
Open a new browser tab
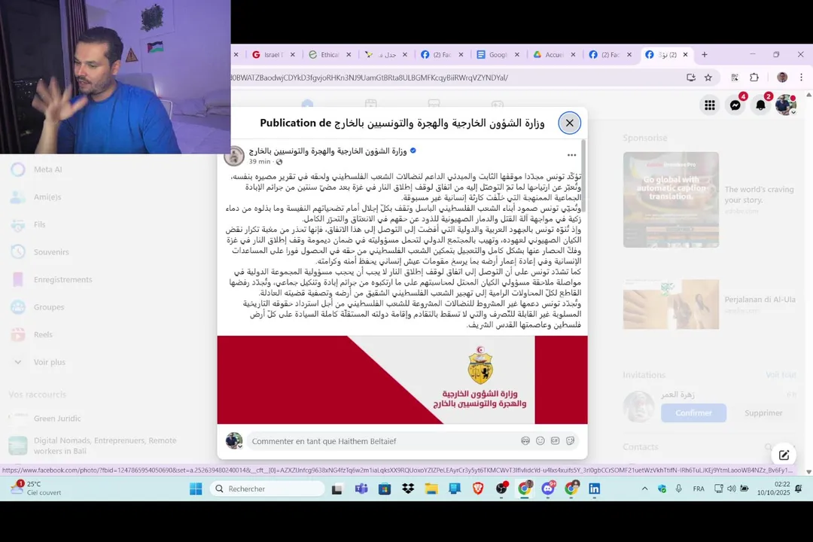[704, 54]
